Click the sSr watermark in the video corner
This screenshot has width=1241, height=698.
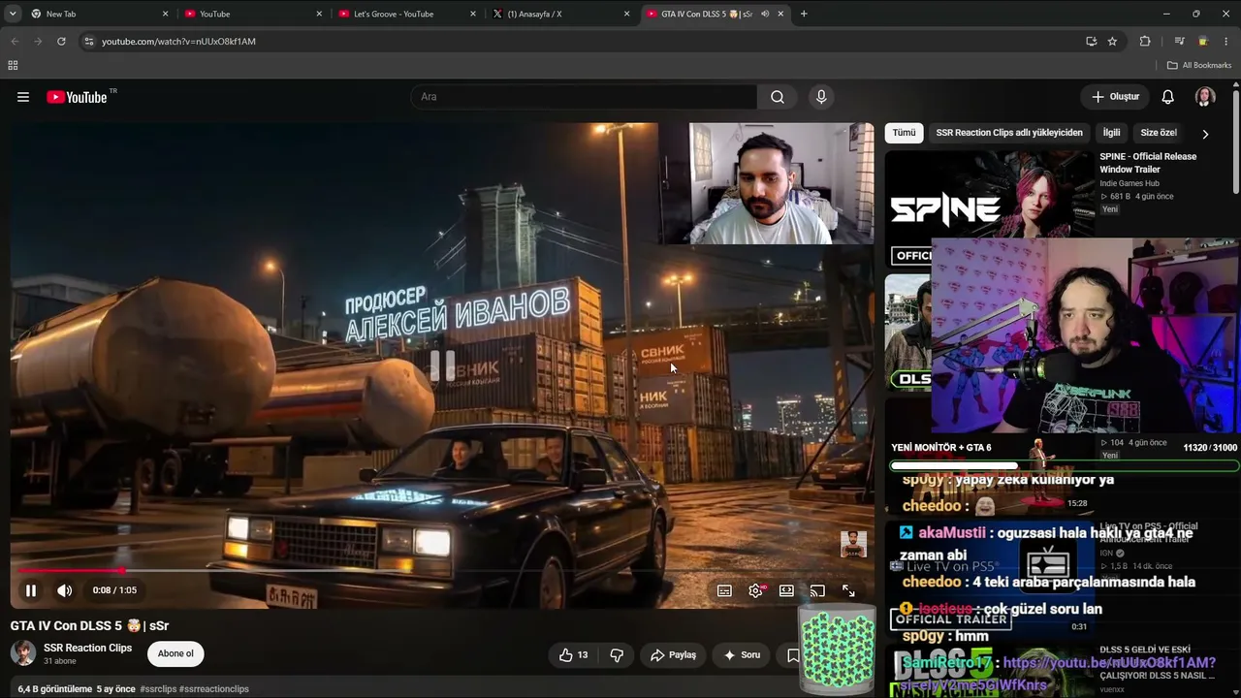(x=853, y=544)
